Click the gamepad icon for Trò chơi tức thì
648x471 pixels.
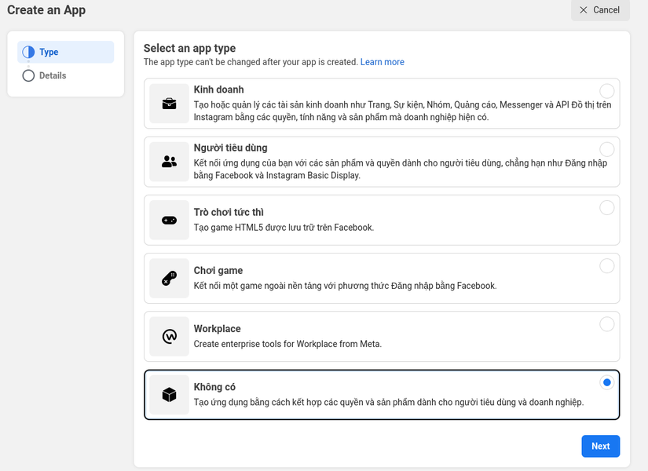pos(169,221)
